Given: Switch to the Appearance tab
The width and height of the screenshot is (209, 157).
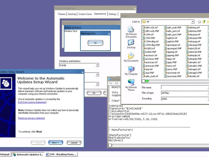Looking at the screenshot, I should [100, 14].
